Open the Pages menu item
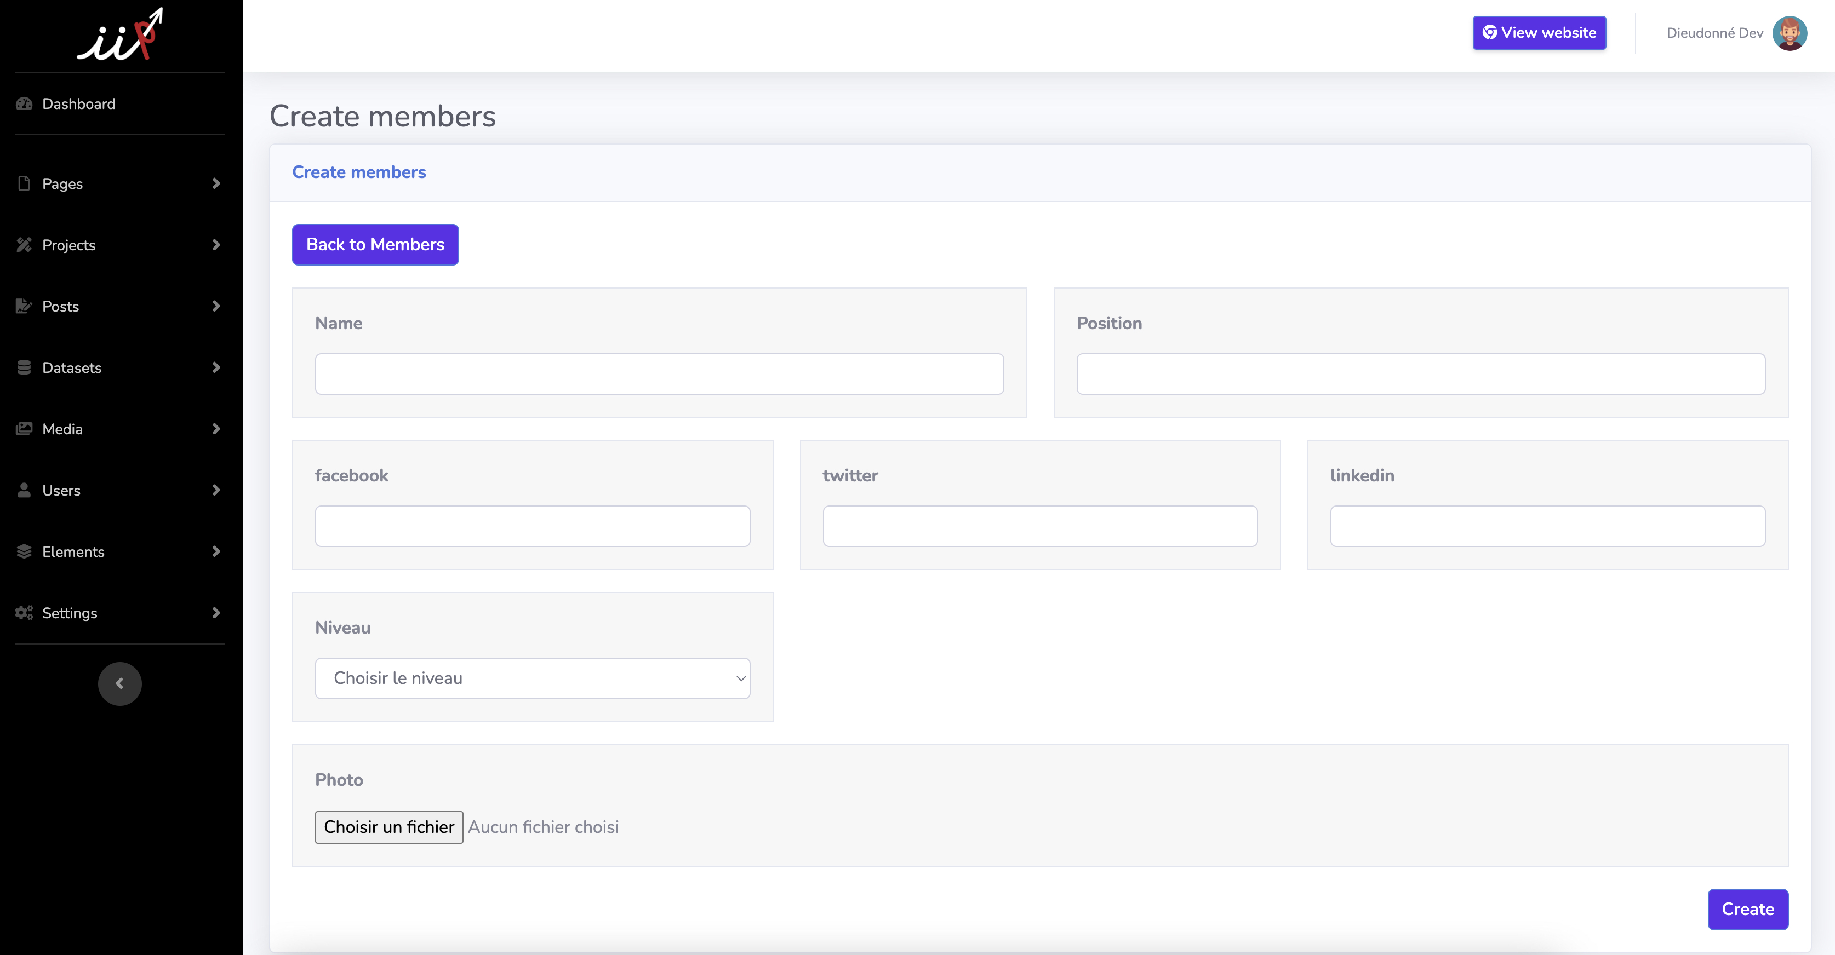Viewport: 1835px width, 955px height. (62, 184)
